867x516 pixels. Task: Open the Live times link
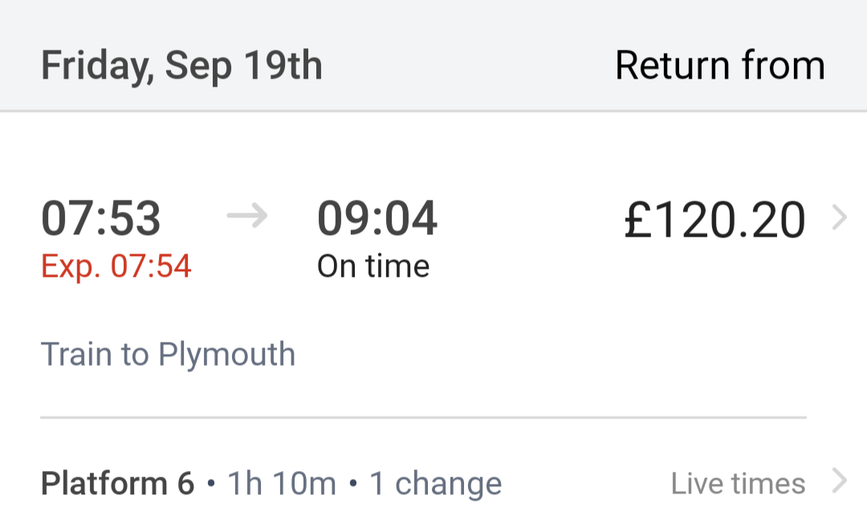point(738,484)
